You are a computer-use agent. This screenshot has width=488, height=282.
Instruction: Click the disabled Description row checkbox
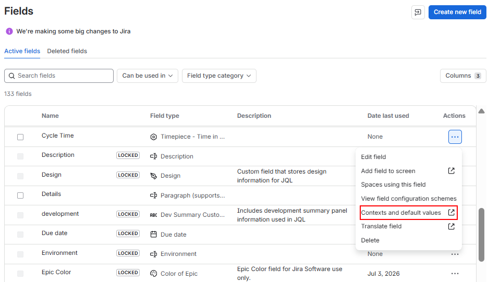(x=20, y=156)
